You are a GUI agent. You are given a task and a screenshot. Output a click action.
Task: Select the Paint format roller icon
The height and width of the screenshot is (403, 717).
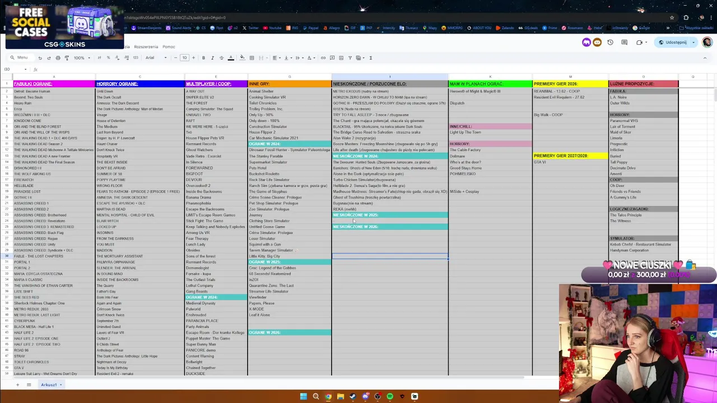tap(67, 58)
